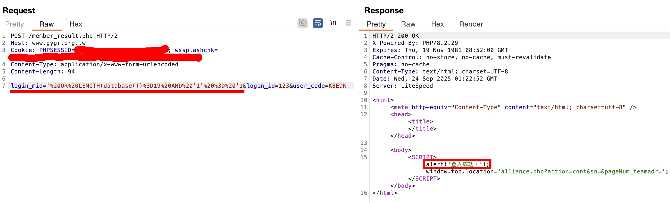Click the Content-Type urlencoded request header
The width and height of the screenshot is (670, 203).
(x=94, y=65)
